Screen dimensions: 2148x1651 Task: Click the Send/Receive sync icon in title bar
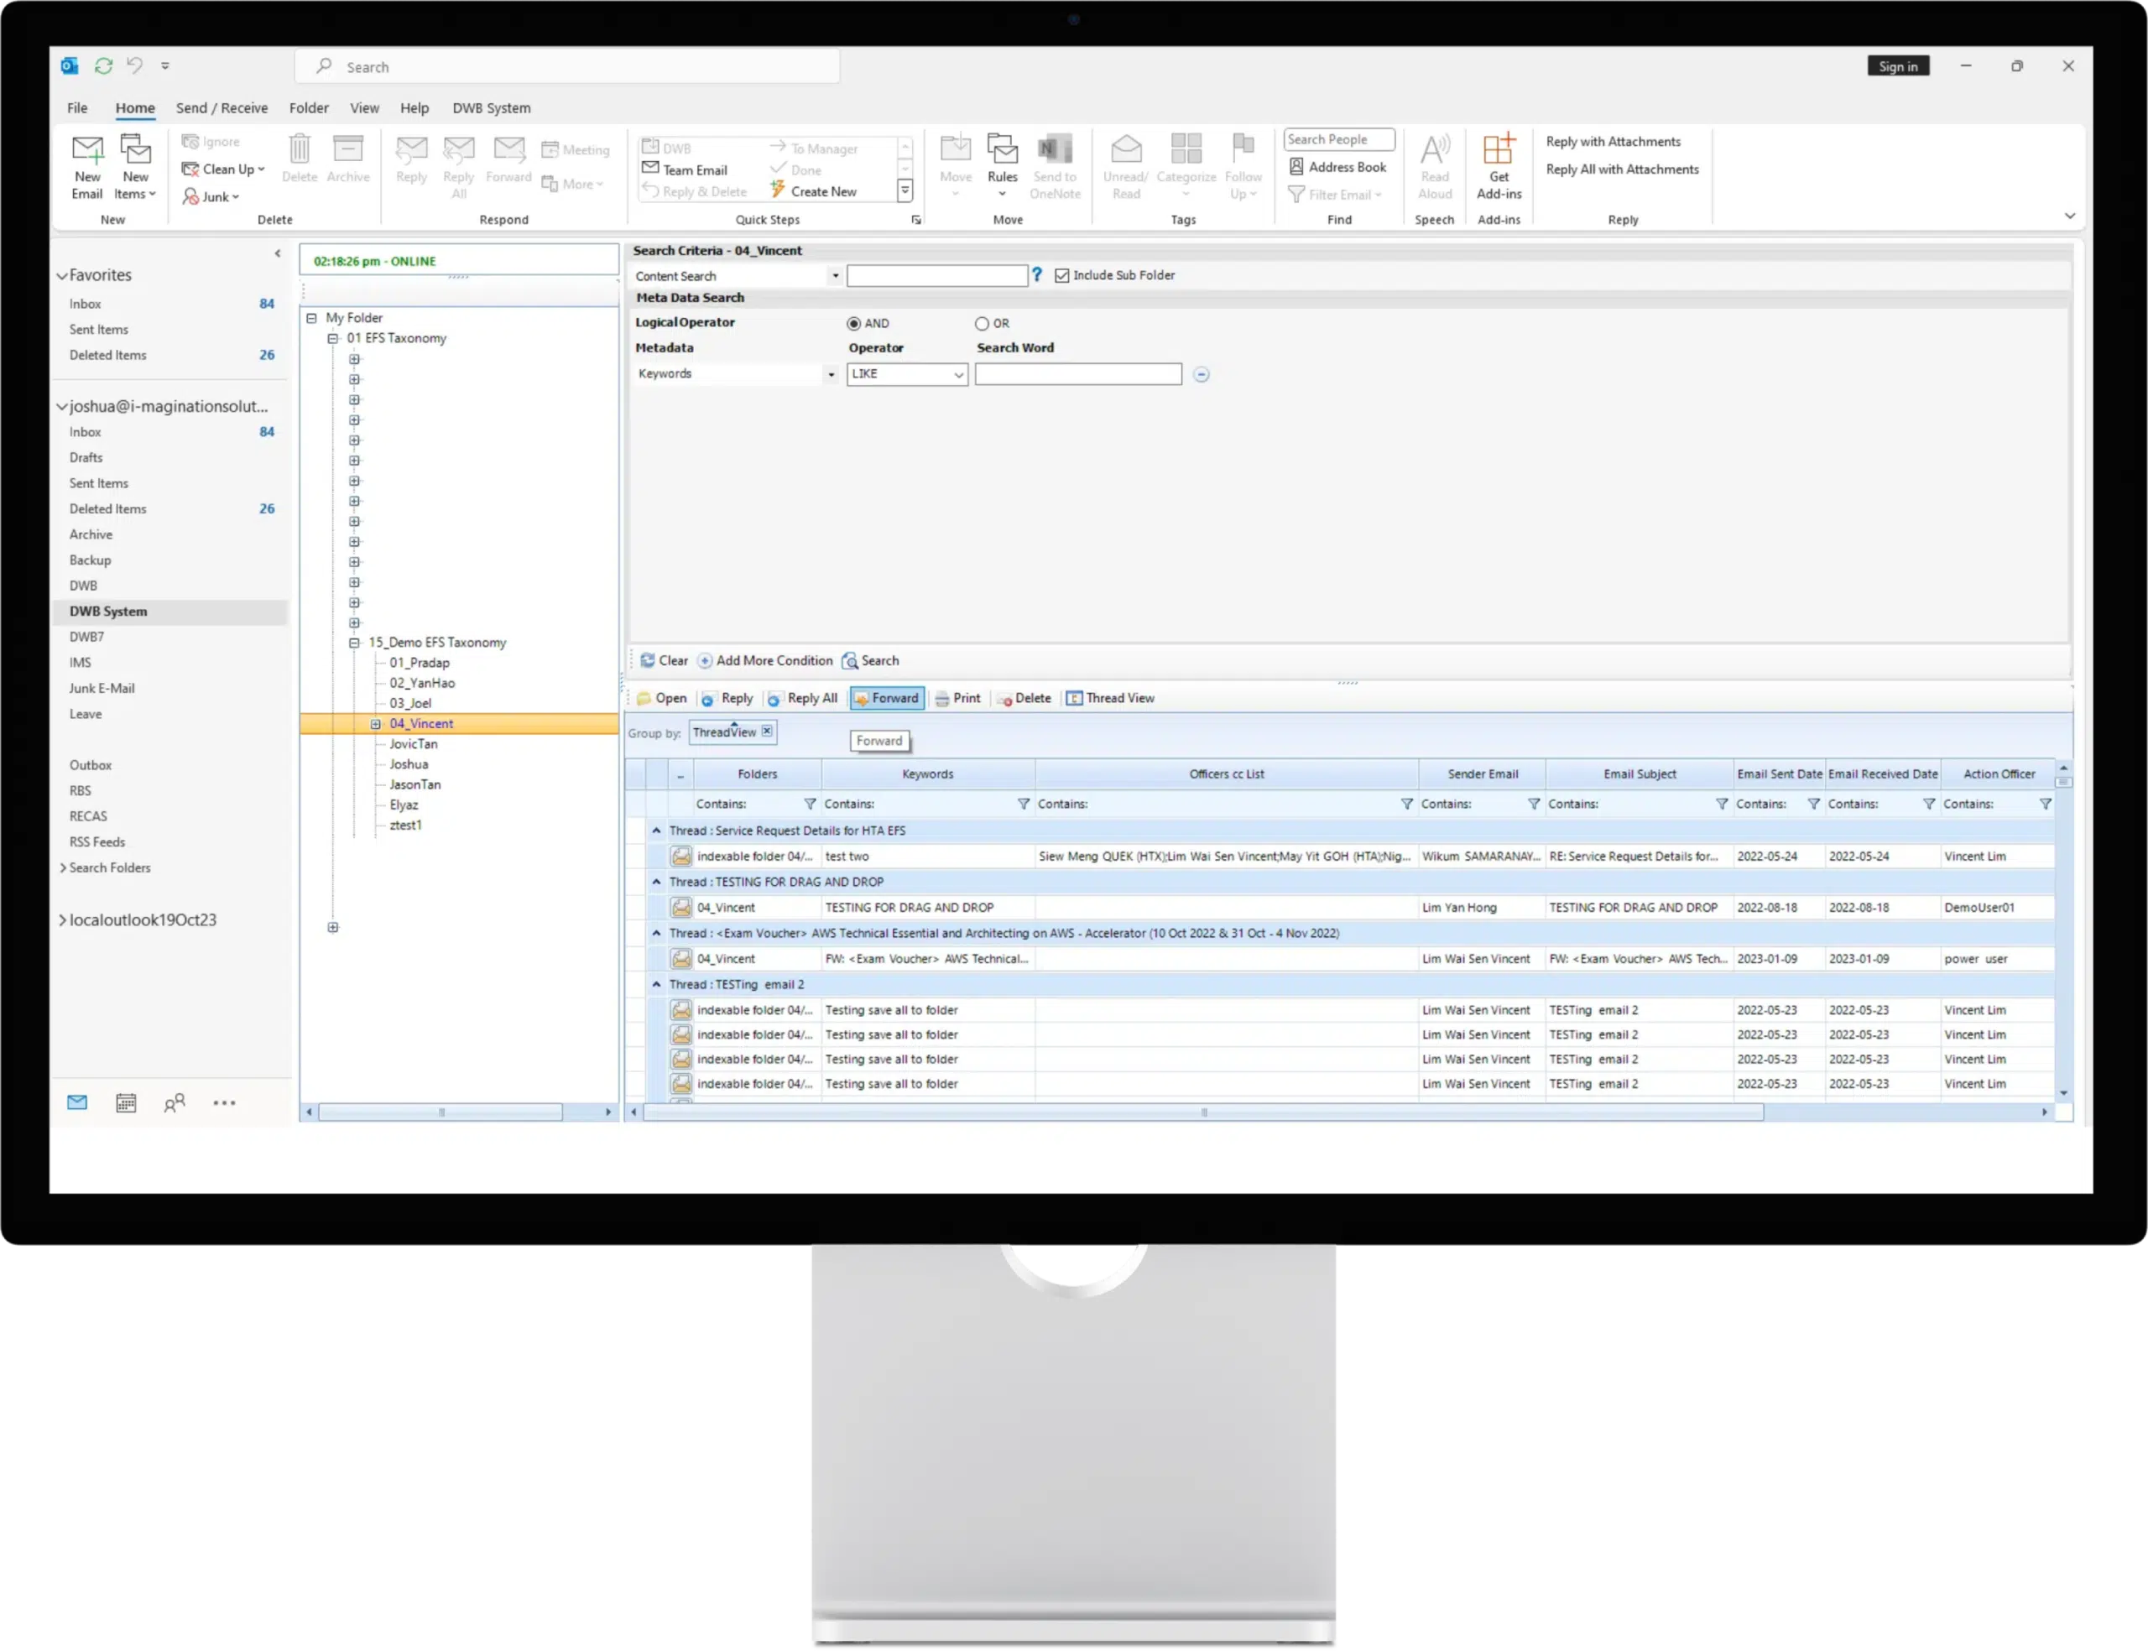(x=103, y=65)
